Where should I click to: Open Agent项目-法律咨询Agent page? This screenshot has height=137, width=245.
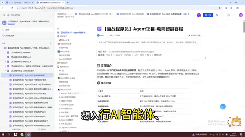pyautogui.click(x=29, y=116)
